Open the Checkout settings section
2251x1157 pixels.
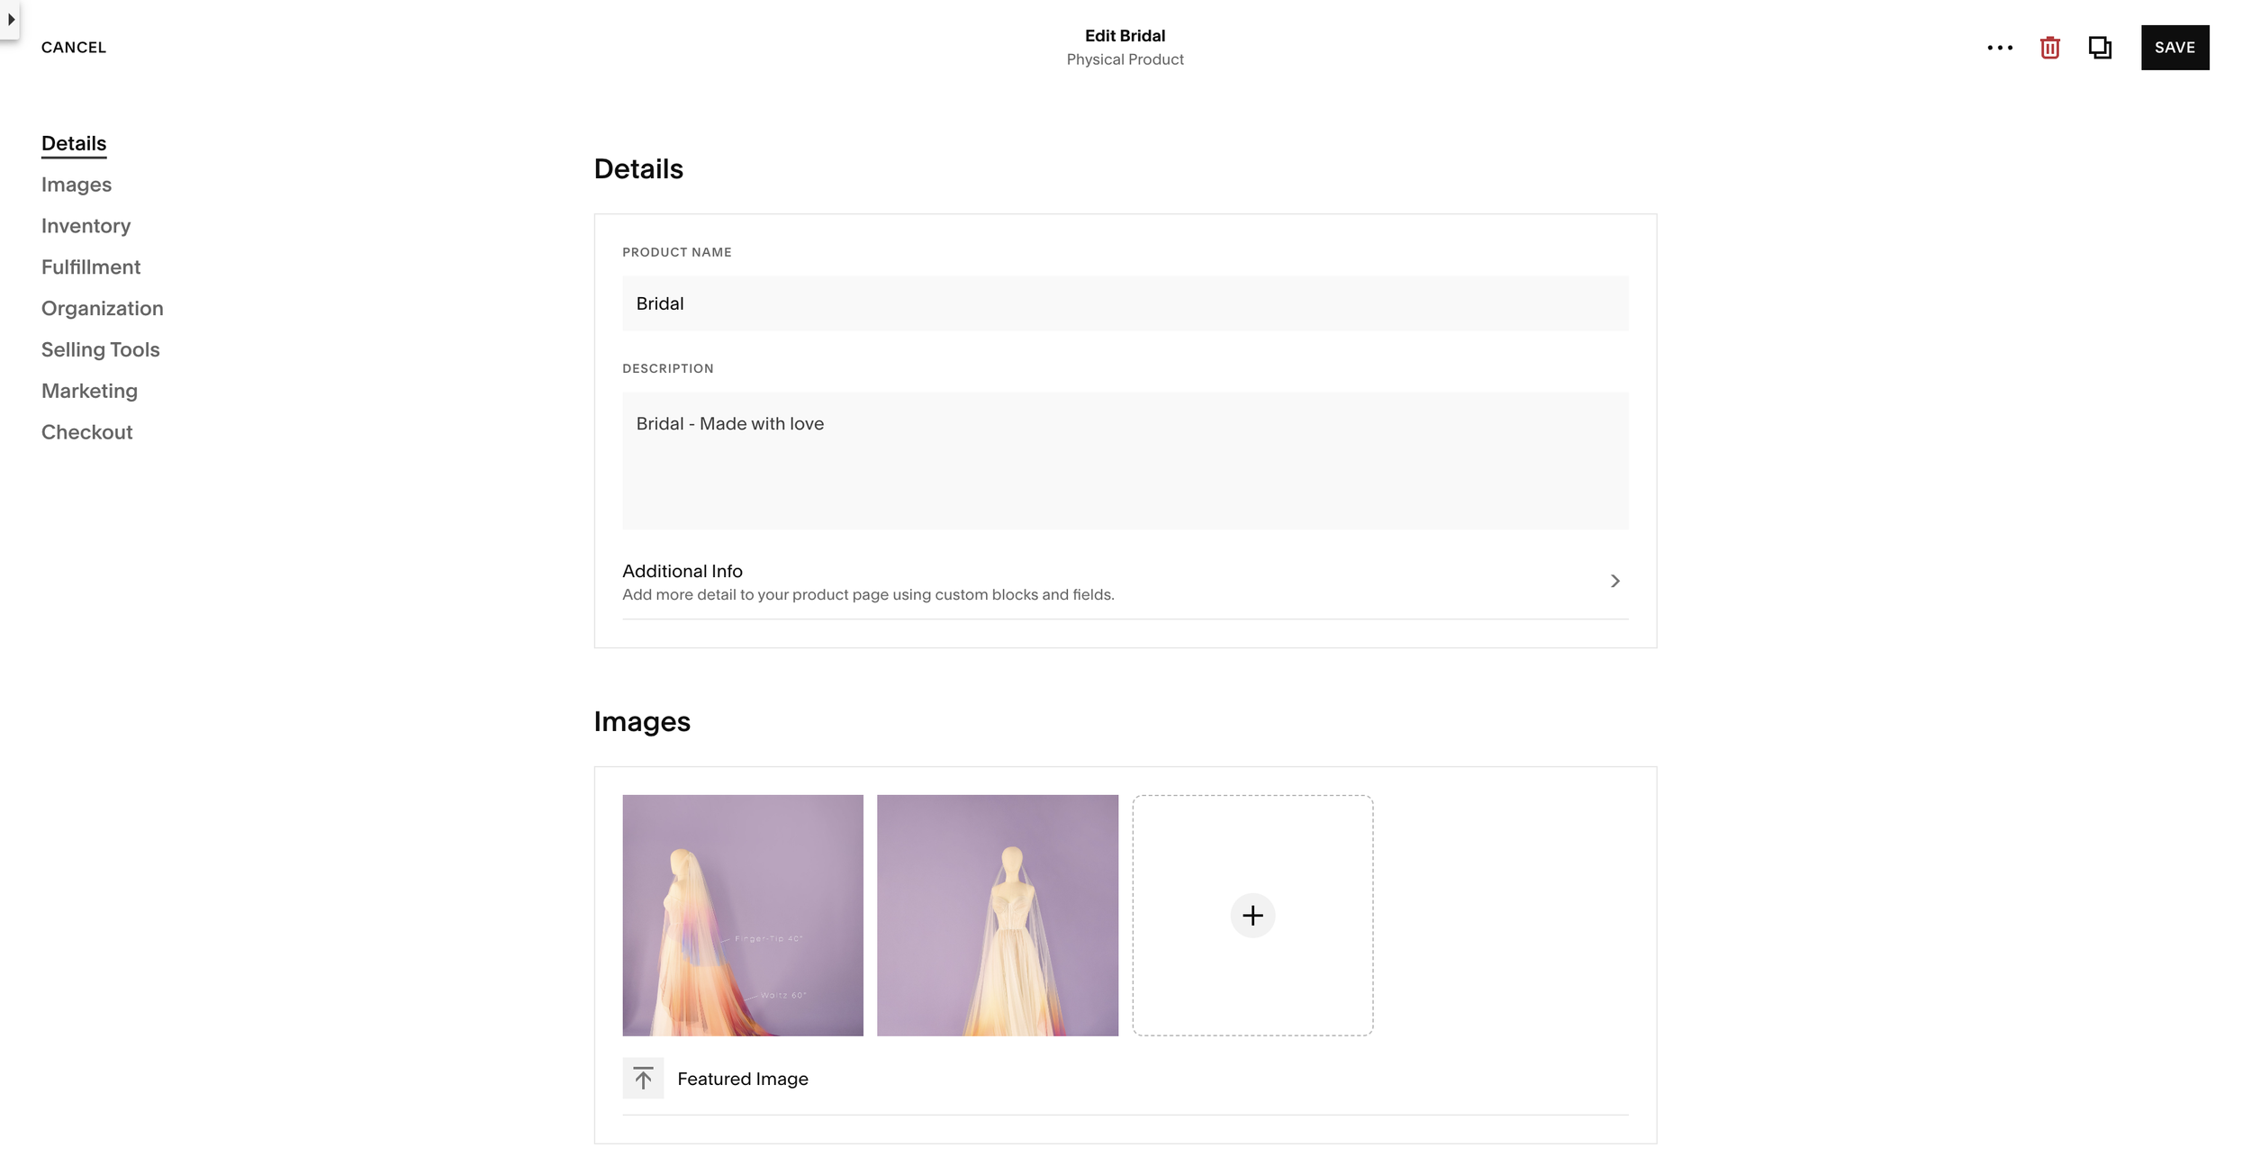pyautogui.click(x=86, y=431)
